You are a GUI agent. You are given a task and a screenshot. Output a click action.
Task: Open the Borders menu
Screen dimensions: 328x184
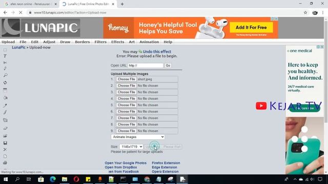(82, 42)
